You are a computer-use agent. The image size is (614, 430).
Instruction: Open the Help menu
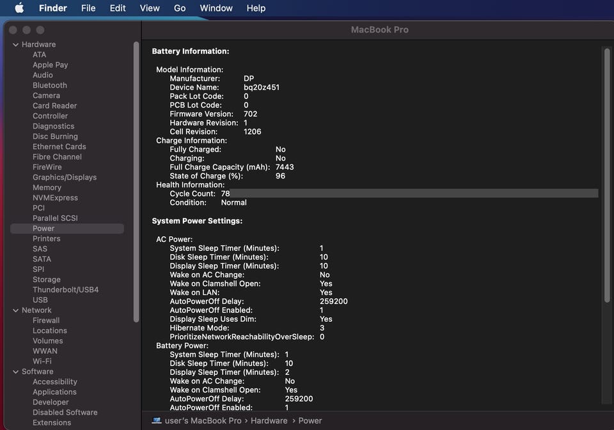pyautogui.click(x=256, y=8)
